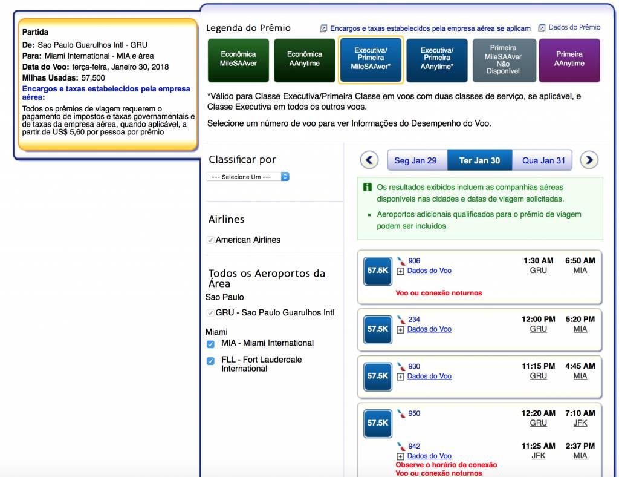This screenshot has height=477, width=619.
Task: Select Qua Jan 31 date tab
Action: click(x=543, y=160)
